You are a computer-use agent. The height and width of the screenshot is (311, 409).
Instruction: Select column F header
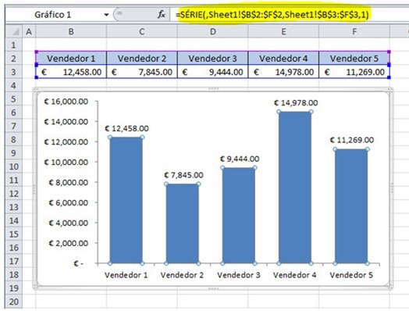point(354,31)
